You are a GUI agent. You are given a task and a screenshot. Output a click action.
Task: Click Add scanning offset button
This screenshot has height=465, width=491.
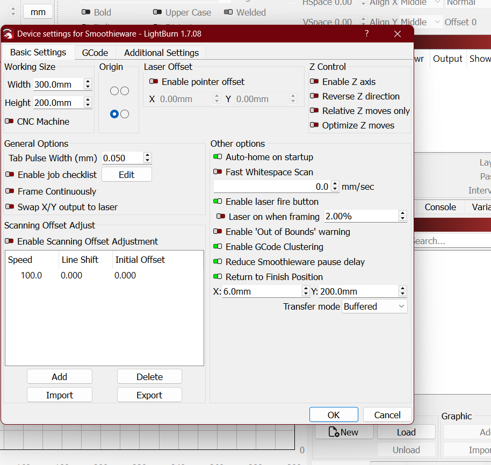pyautogui.click(x=60, y=377)
